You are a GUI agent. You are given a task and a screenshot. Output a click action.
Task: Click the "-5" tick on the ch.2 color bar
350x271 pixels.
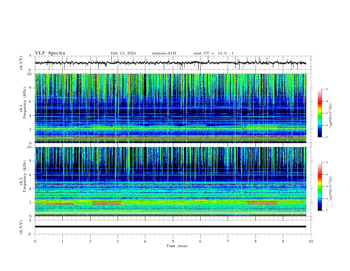(x=326, y=186)
